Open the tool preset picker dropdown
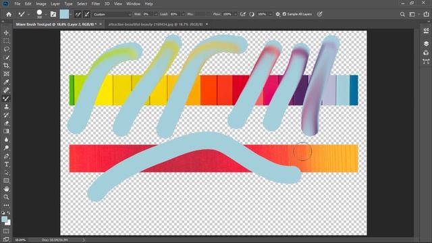This screenshot has width=432, height=243. point(28,14)
